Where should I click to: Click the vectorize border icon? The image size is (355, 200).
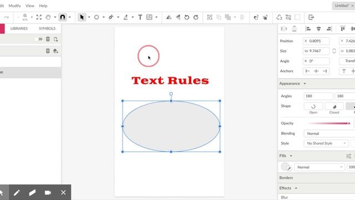288,17
